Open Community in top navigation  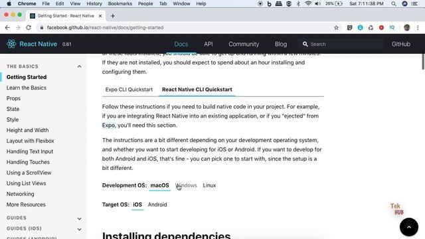(244, 44)
